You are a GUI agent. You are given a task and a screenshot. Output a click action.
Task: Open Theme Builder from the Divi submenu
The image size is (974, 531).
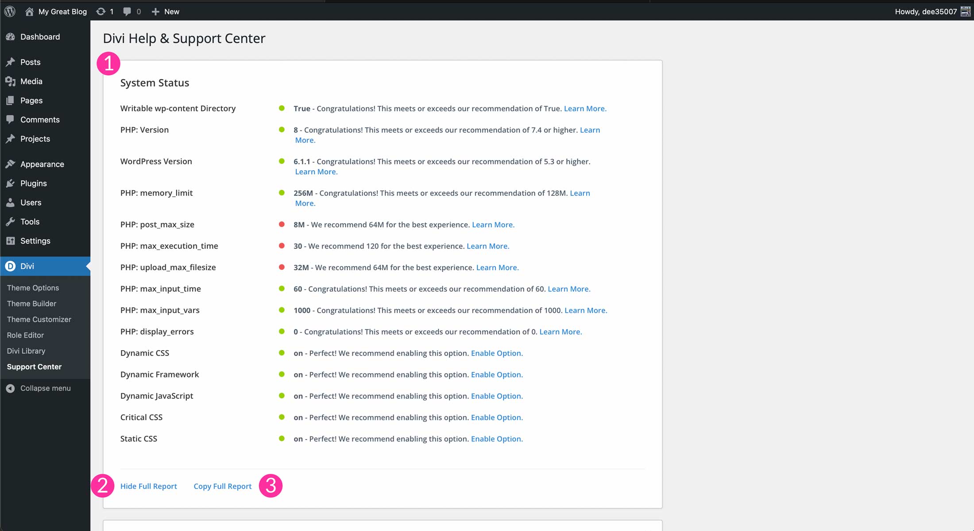[31, 304]
